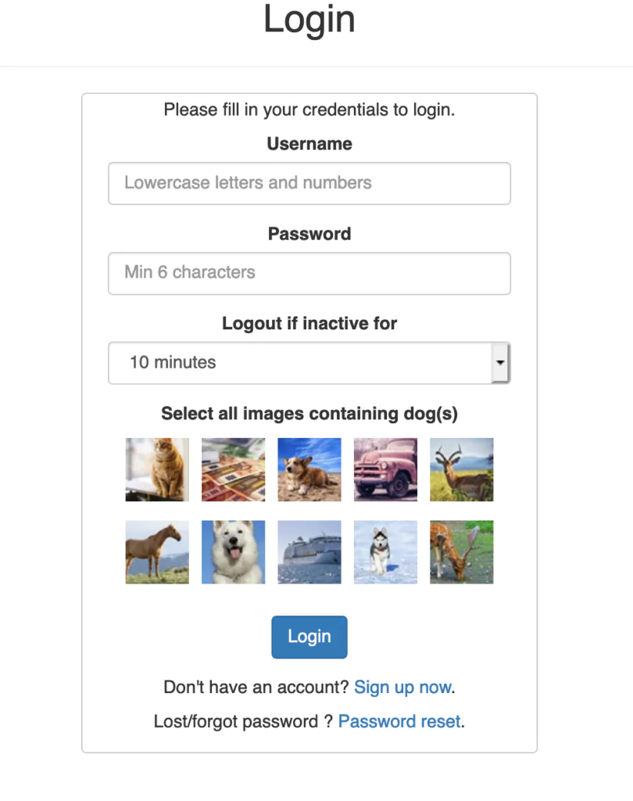633x801 pixels.
Task: Click the dropdown arrow beside 10 minutes
Action: pyautogui.click(x=500, y=363)
